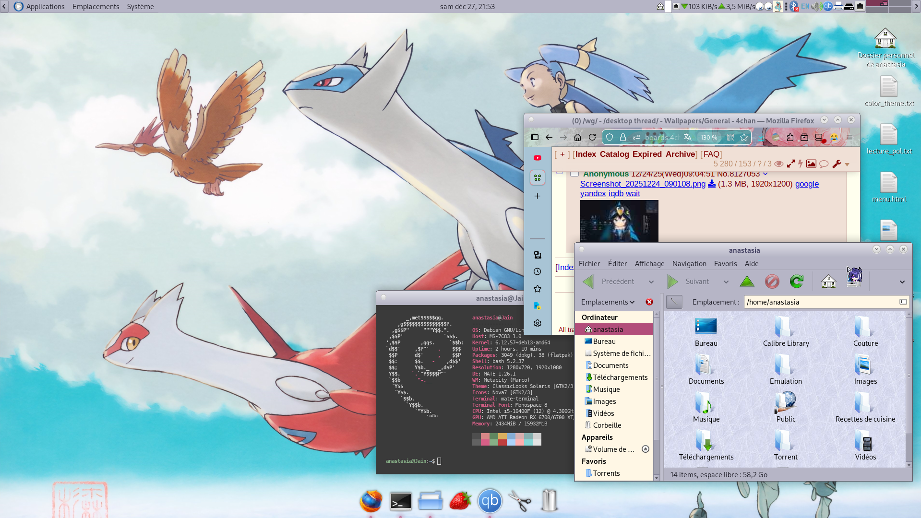The height and width of the screenshot is (518, 921).
Task: Search image with the yandex link
Action: [x=593, y=194]
